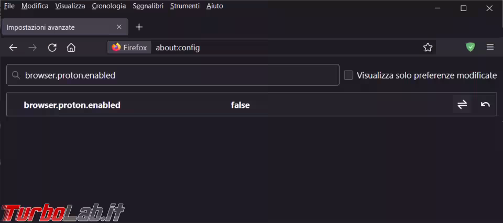Viewport: 503px width, 223px height.
Task: Open the Modifica menu
Action: coord(35,6)
